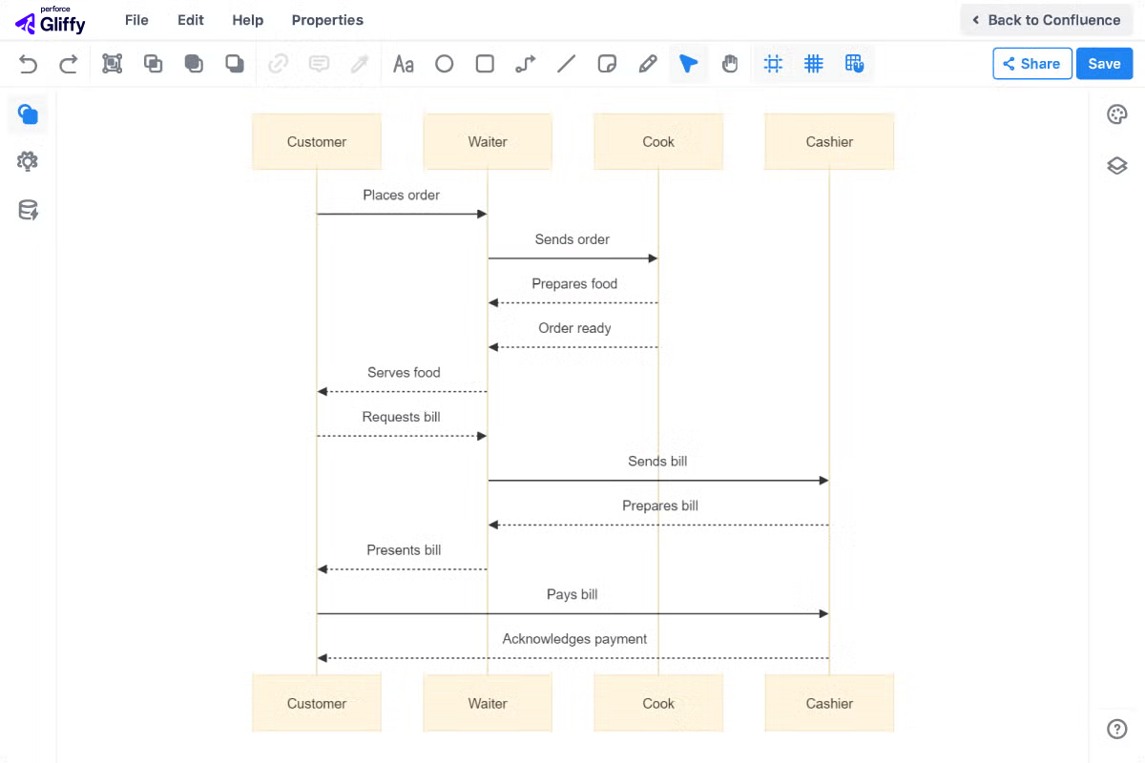Save the diagram
Image resolution: width=1145 pixels, height=763 pixels.
click(1105, 64)
